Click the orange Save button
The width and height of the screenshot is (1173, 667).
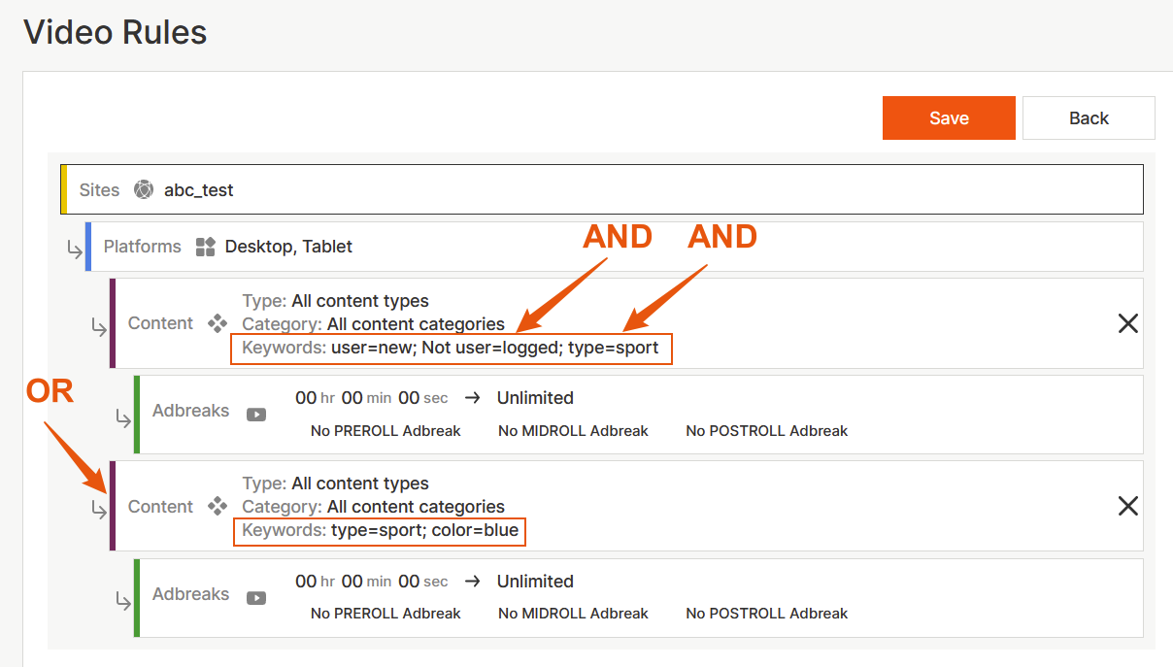click(948, 117)
